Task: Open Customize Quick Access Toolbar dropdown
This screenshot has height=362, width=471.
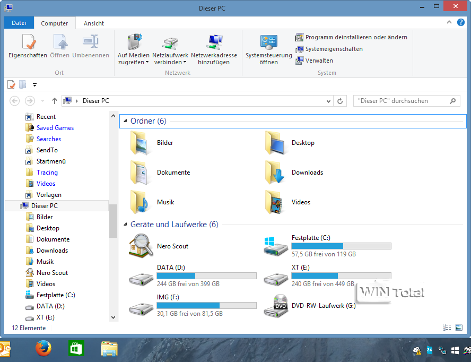Action: click(x=35, y=85)
